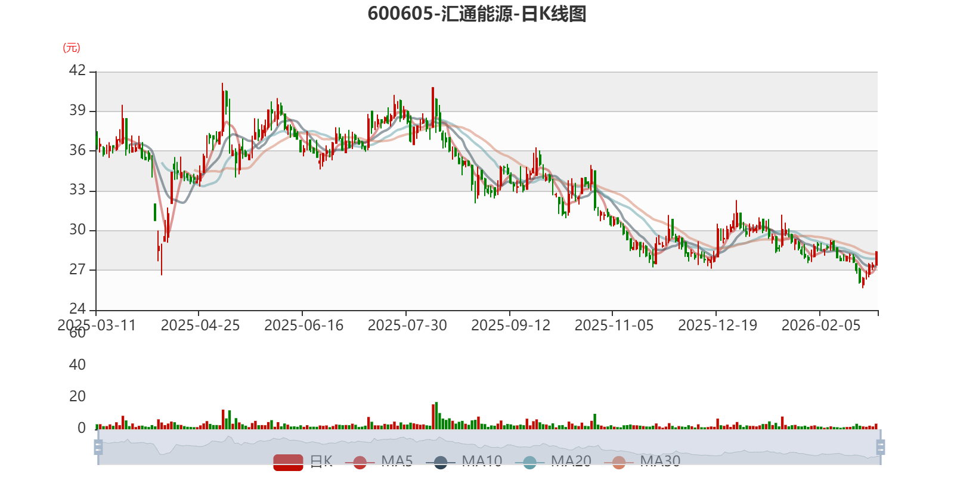The image size is (954, 477).
Task: Click the 2025-04-25 date label
Action: coord(200,326)
